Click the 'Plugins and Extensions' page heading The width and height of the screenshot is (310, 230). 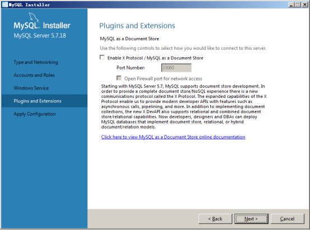click(137, 26)
